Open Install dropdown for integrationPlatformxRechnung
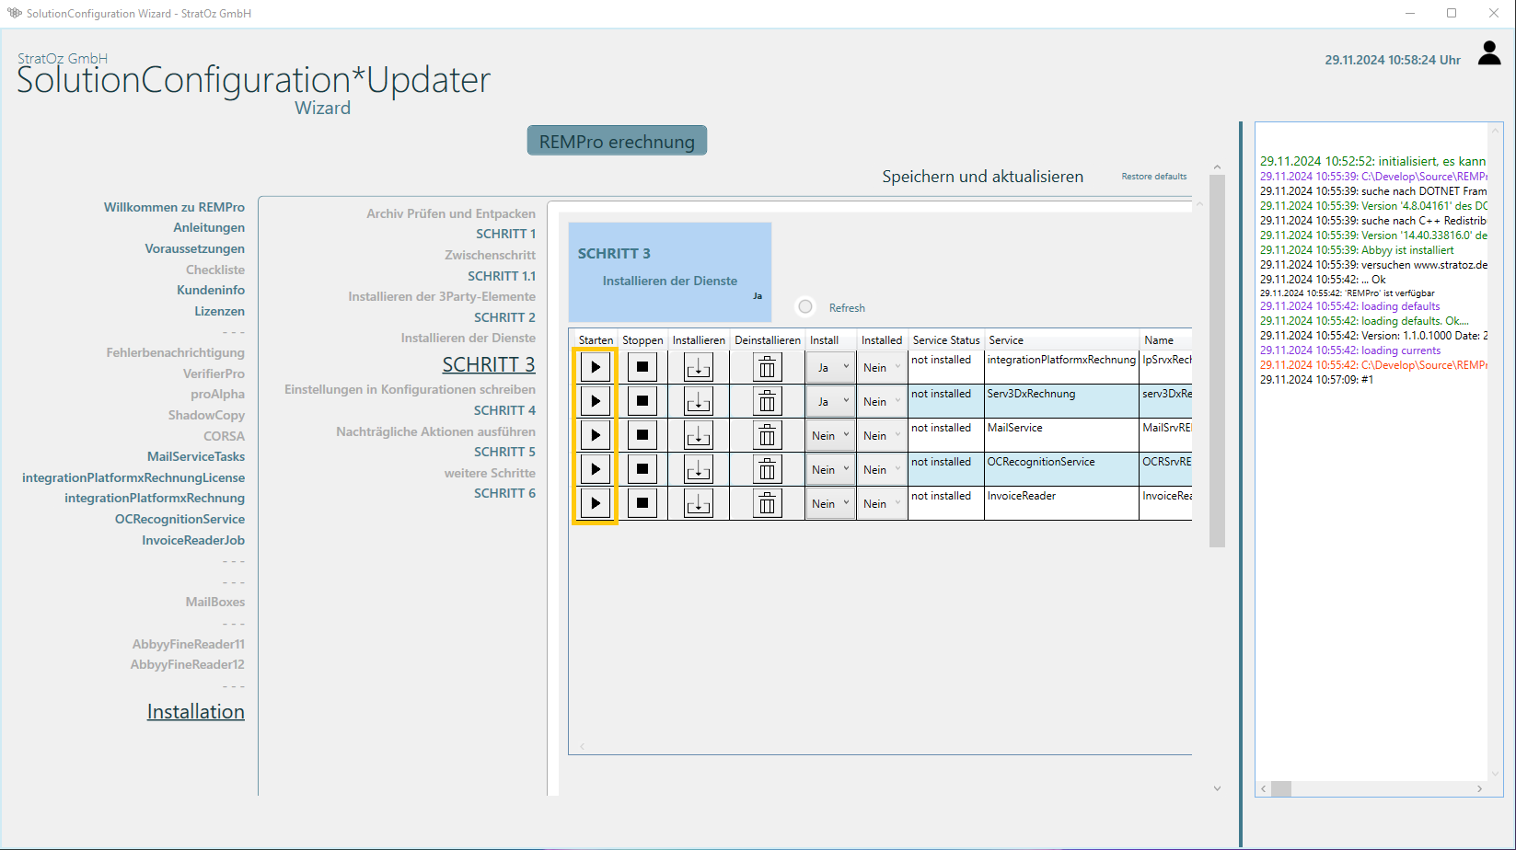The width and height of the screenshot is (1516, 850). pos(830,368)
